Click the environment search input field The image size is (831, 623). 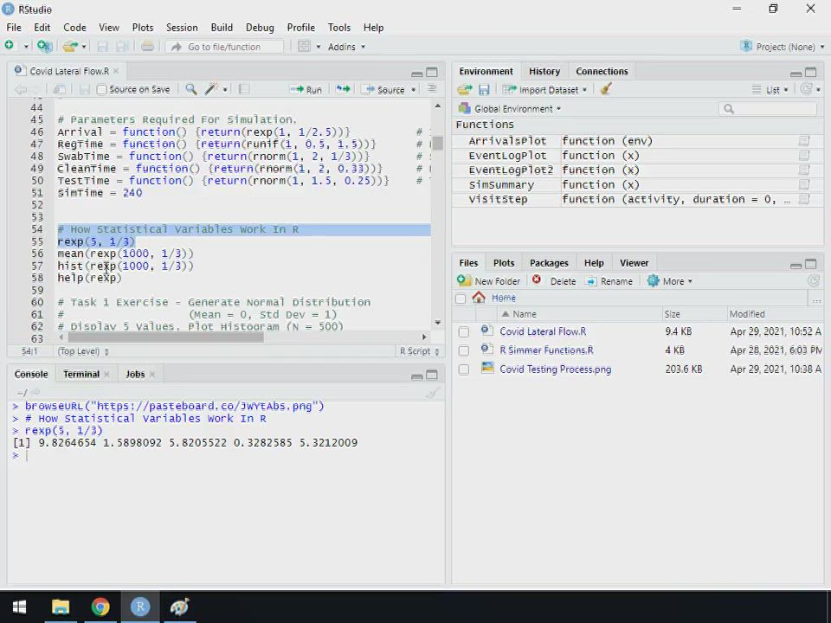[x=770, y=109]
